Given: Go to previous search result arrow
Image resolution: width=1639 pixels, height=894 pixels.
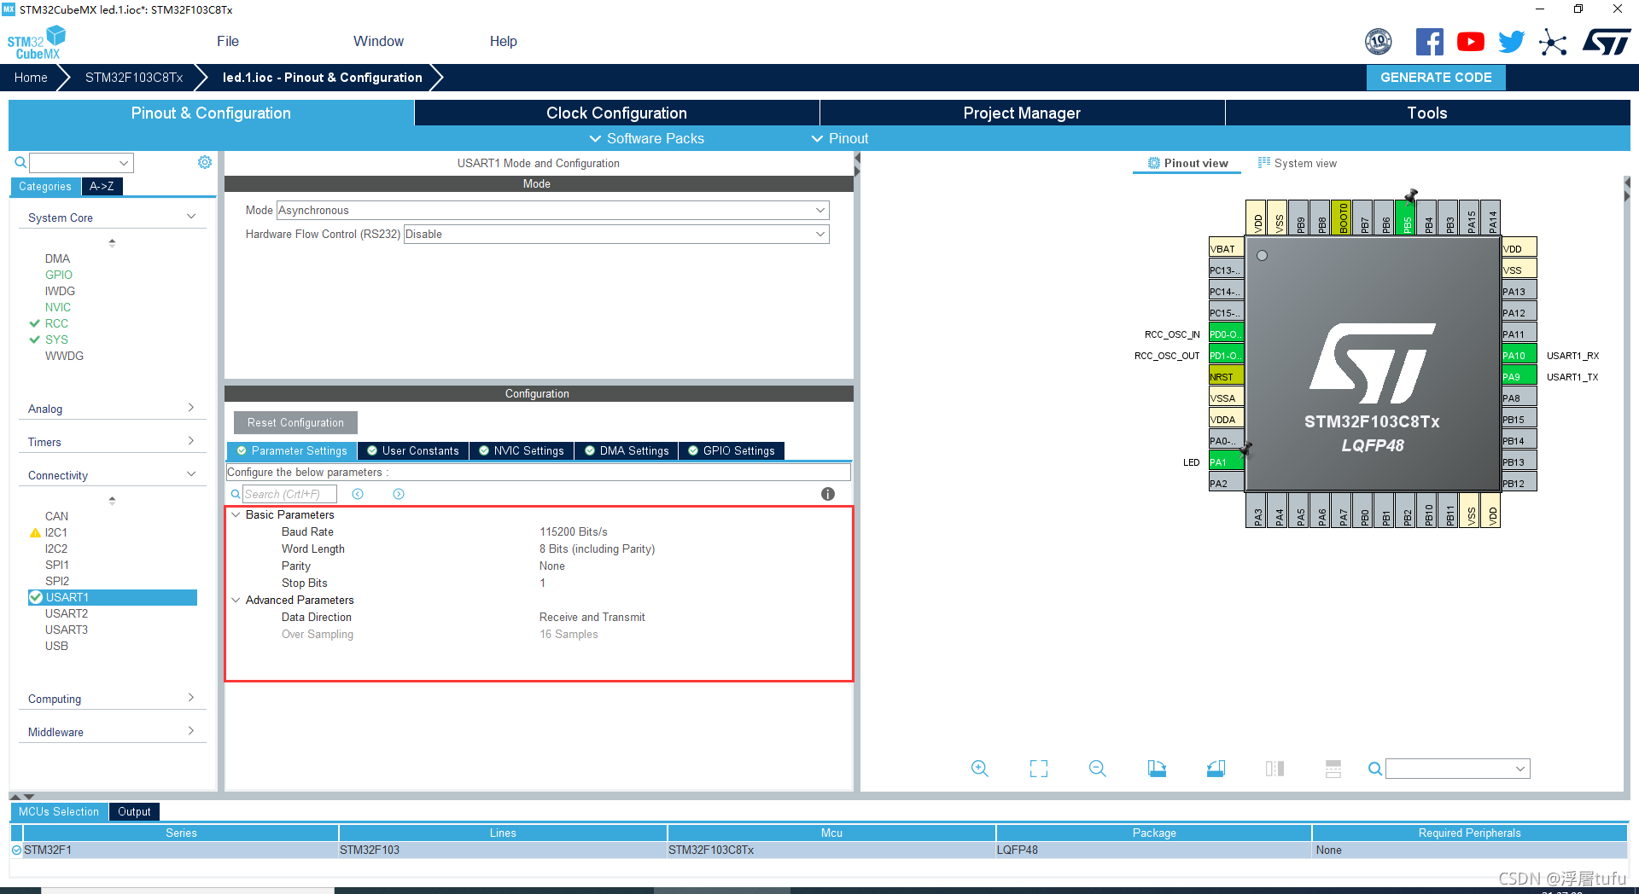Looking at the screenshot, I should click(x=358, y=494).
